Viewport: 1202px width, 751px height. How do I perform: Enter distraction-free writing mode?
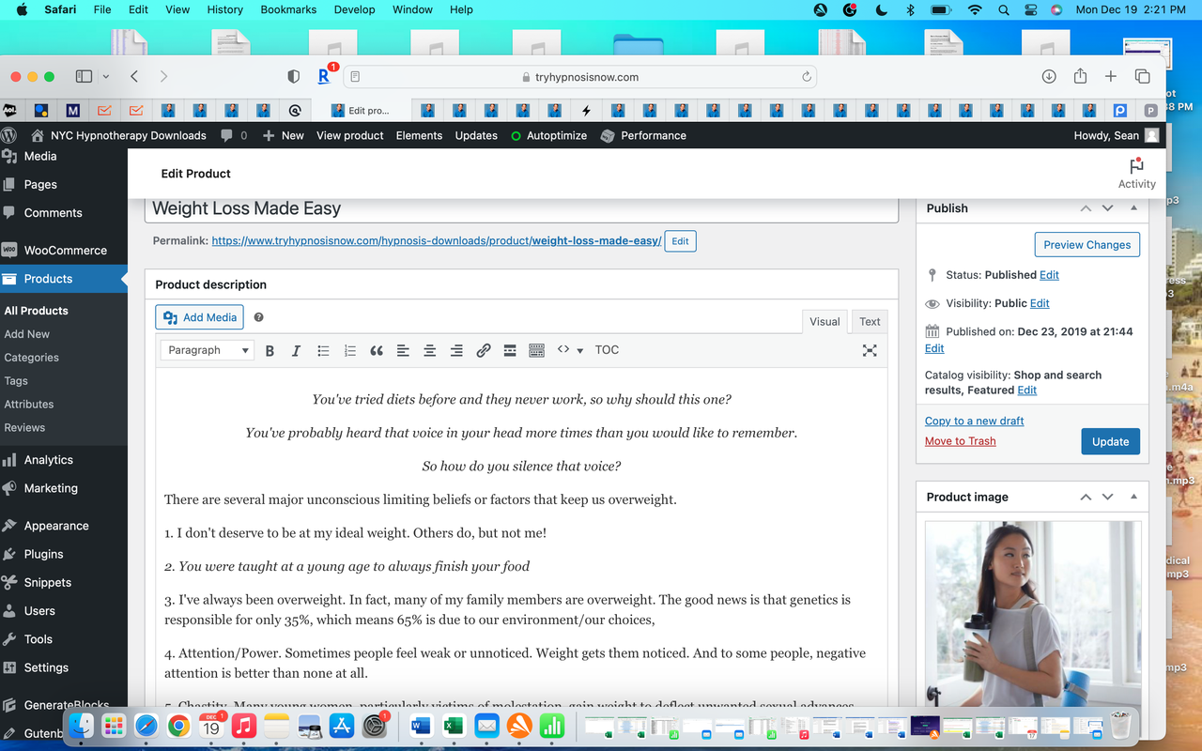pyautogui.click(x=870, y=350)
